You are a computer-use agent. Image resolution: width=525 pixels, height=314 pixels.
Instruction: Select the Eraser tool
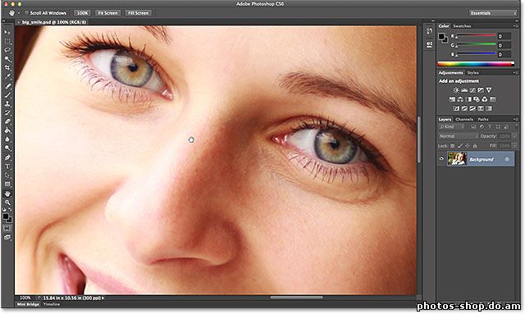coord(7,121)
